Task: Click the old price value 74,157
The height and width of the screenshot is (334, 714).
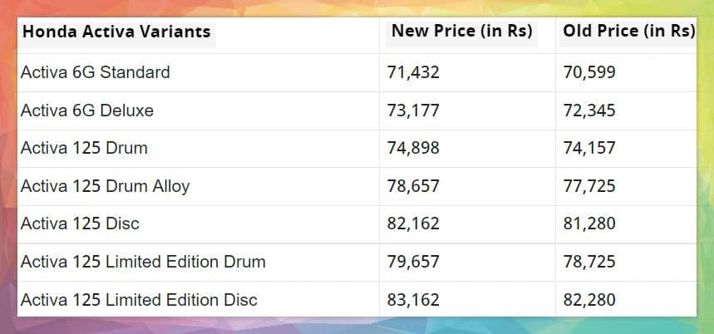Action: (x=589, y=148)
